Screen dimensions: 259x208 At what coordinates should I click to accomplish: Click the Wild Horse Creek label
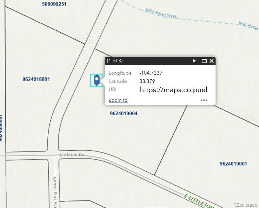coord(161,13)
